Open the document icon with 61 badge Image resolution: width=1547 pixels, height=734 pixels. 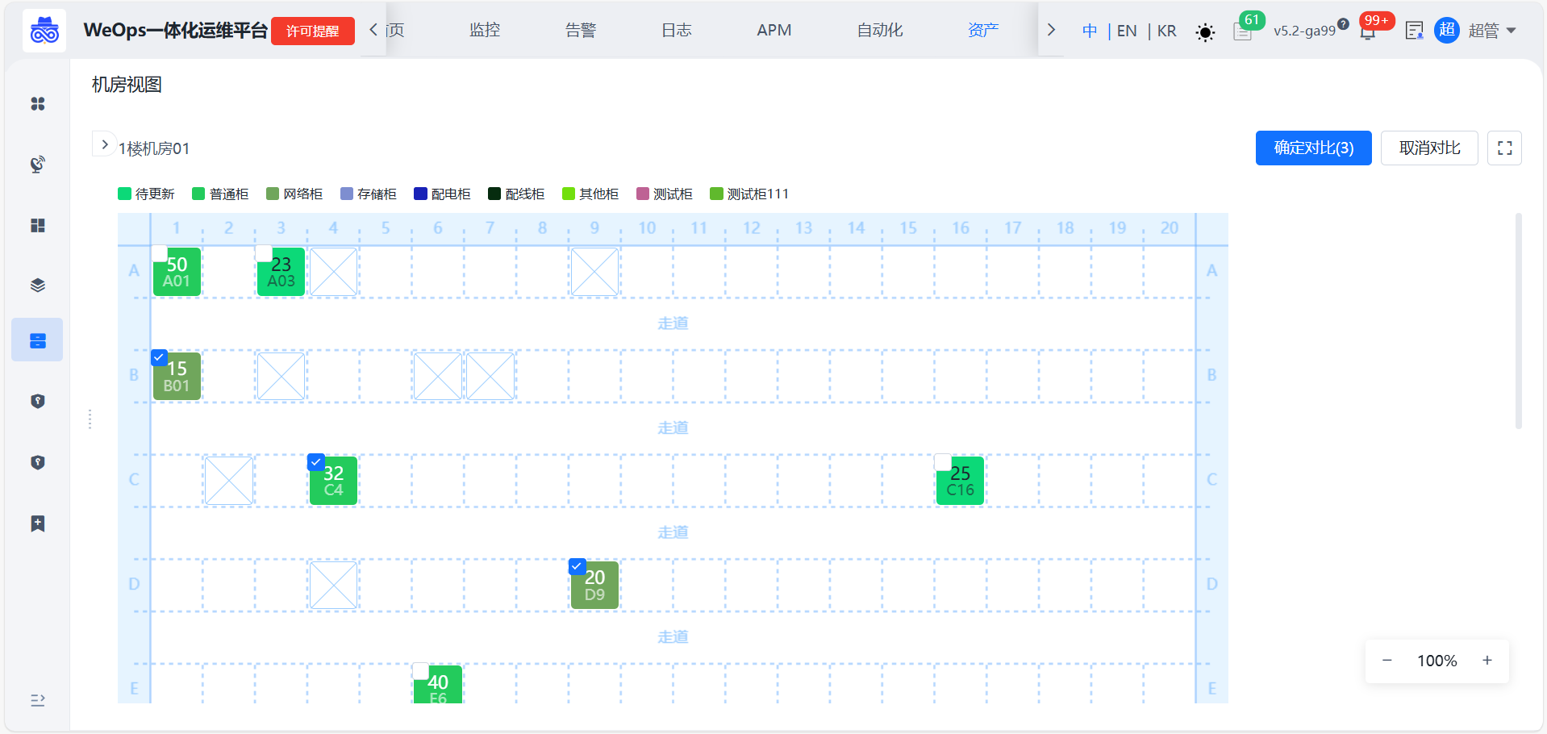(x=1242, y=32)
